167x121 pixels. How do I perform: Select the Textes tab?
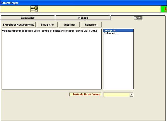(x=138, y=18)
